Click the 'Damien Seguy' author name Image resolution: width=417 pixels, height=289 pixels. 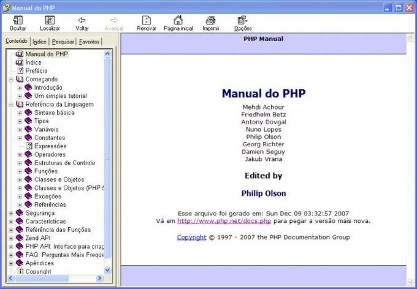263,152
